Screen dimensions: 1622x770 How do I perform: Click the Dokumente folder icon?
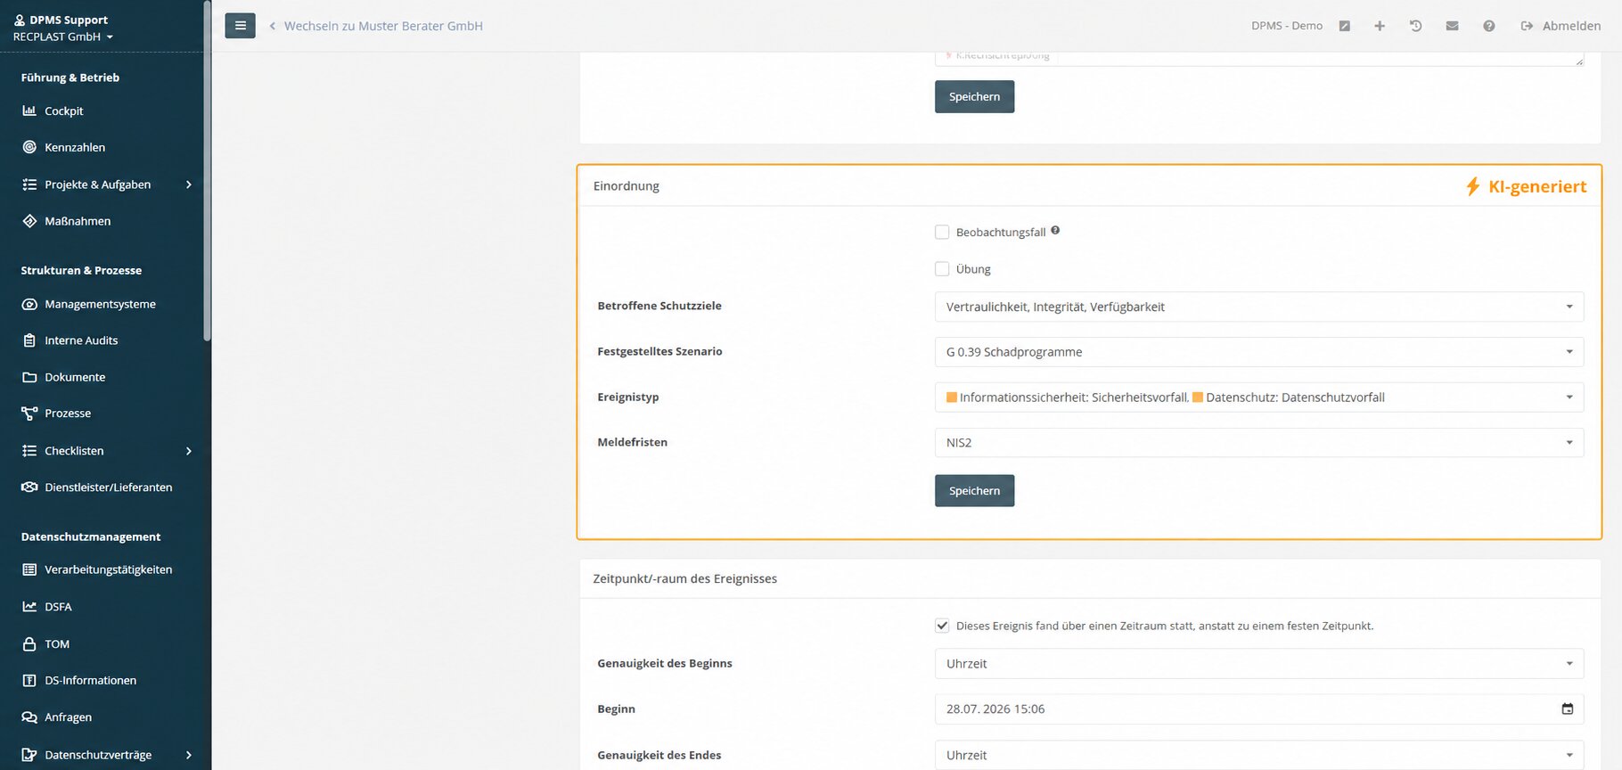(x=29, y=377)
